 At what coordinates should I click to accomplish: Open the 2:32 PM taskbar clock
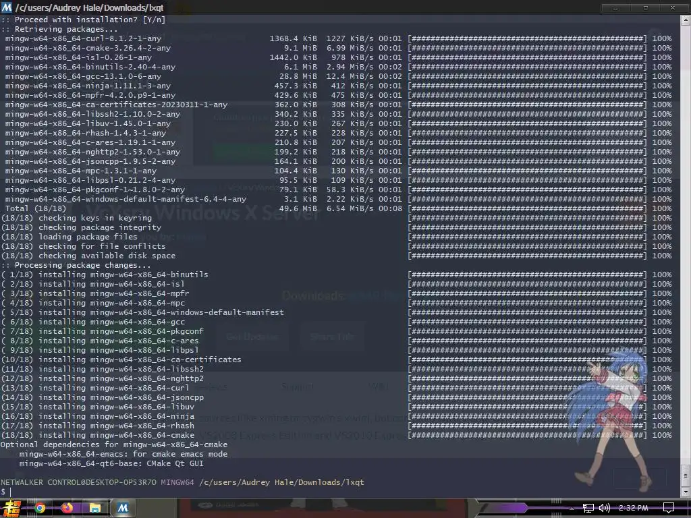(x=633, y=509)
